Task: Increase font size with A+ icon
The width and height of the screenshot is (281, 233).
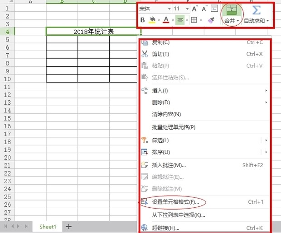Action: pyautogui.click(x=195, y=9)
